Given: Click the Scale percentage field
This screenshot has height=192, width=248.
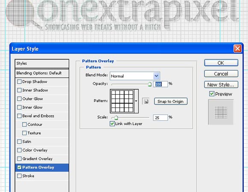Looking at the screenshot, I should [160, 117].
